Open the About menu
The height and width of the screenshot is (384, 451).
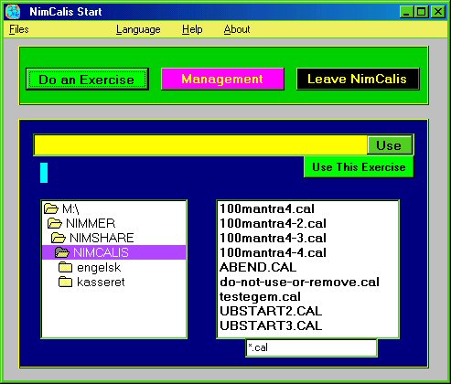(x=237, y=29)
